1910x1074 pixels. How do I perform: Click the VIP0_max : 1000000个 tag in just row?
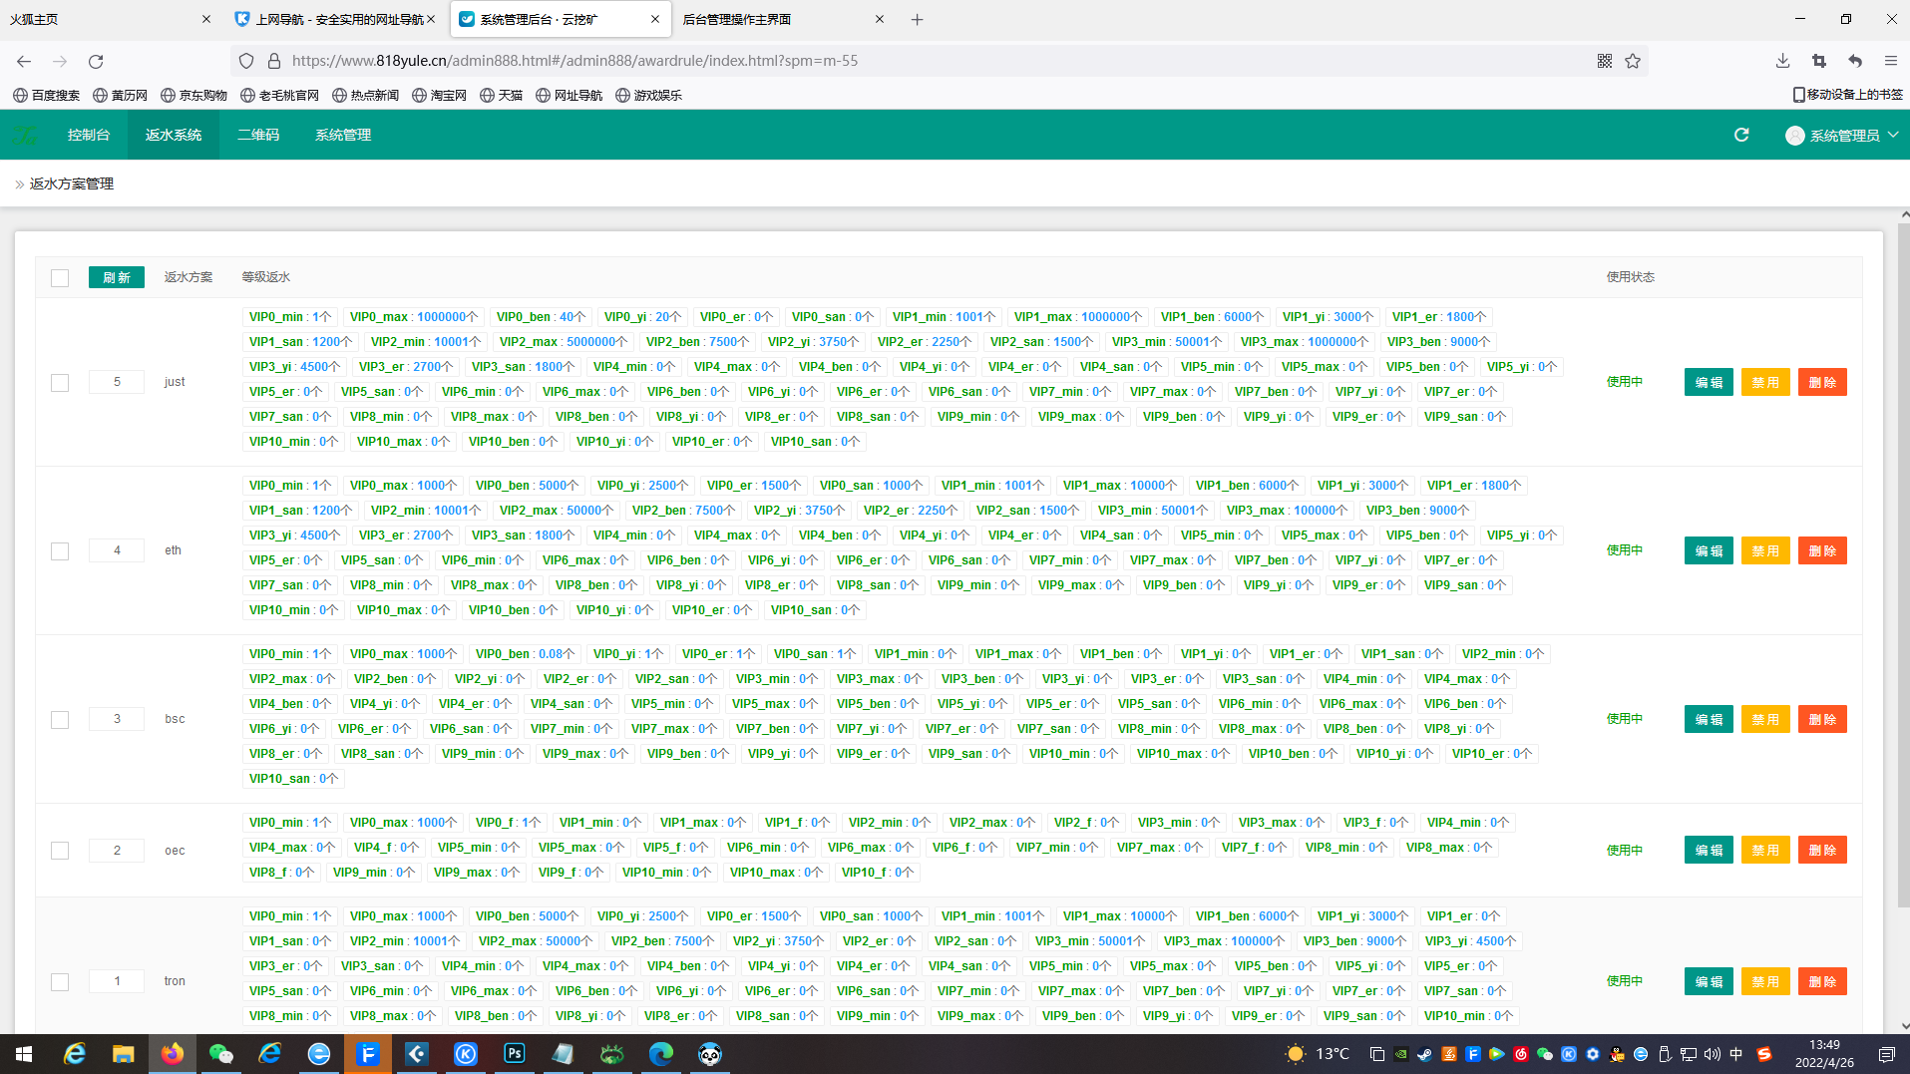click(x=414, y=317)
